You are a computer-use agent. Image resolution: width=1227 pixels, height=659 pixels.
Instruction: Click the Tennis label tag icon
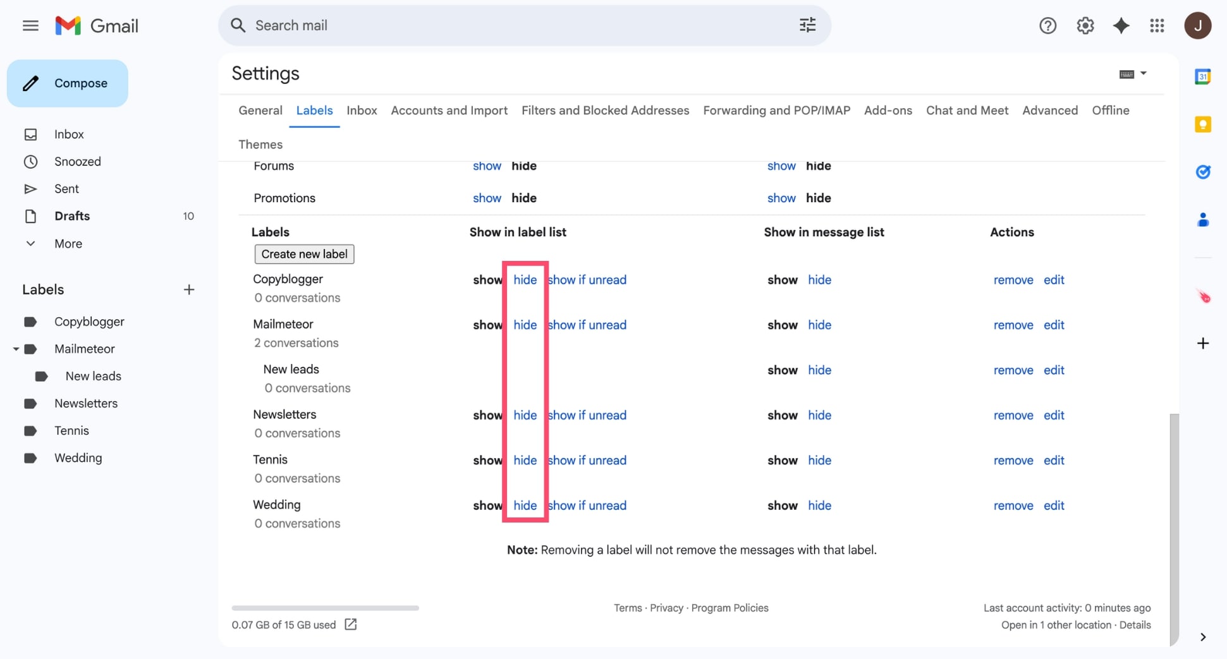click(30, 430)
